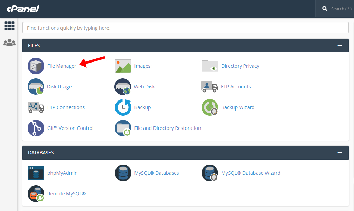This screenshot has height=211, width=354.
Task: Open the Git Version Control icon
Action: tap(36, 128)
